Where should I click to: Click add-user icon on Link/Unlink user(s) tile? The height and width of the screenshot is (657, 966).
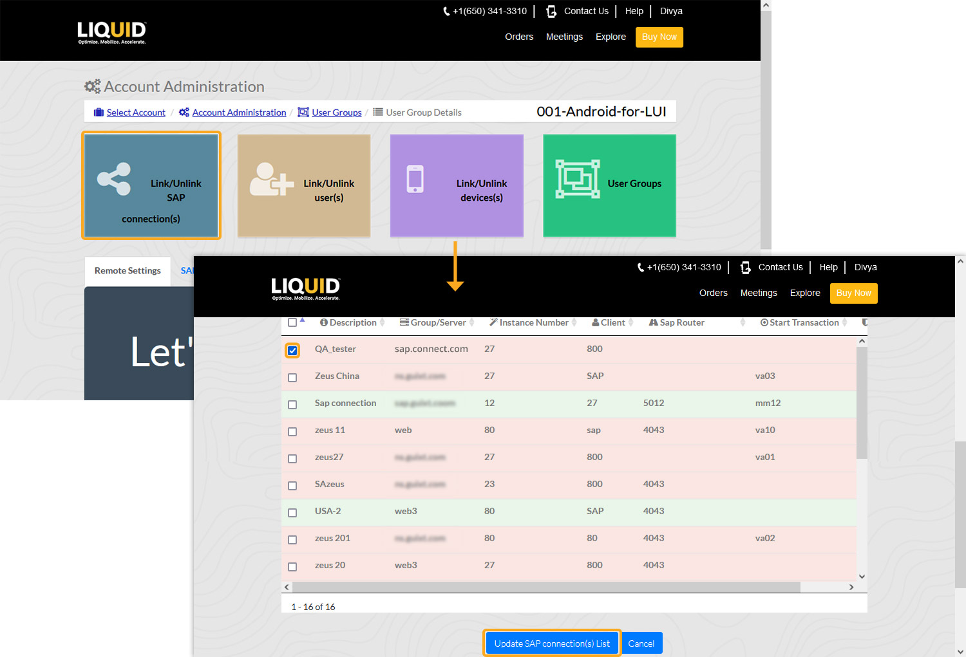272,179
